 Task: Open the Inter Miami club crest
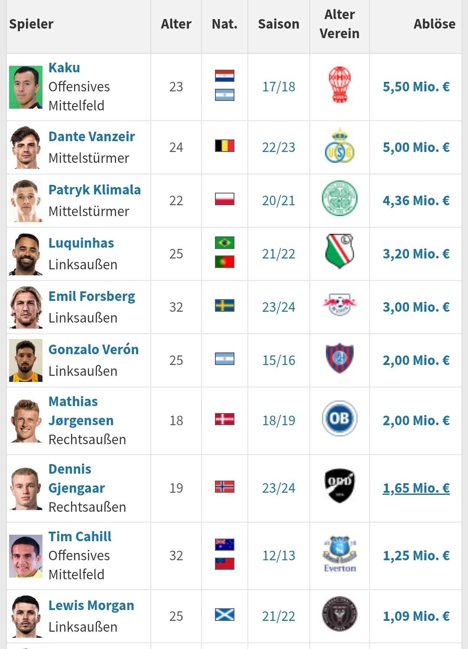[339, 614]
